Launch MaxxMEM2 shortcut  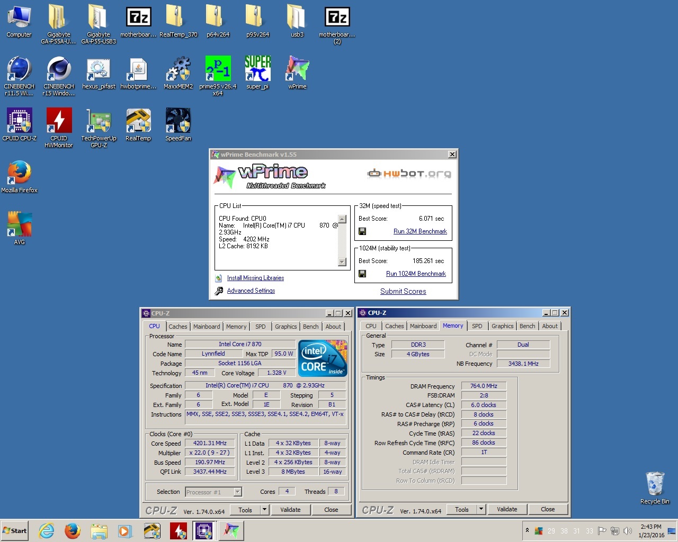[x=178, y=73]
